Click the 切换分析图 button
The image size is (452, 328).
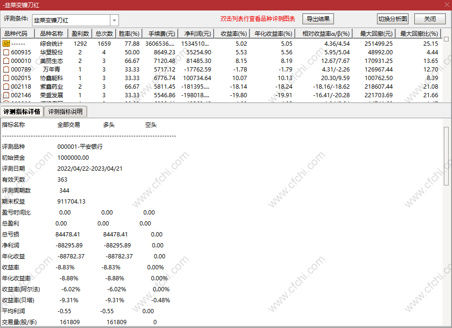pos(393,19)
